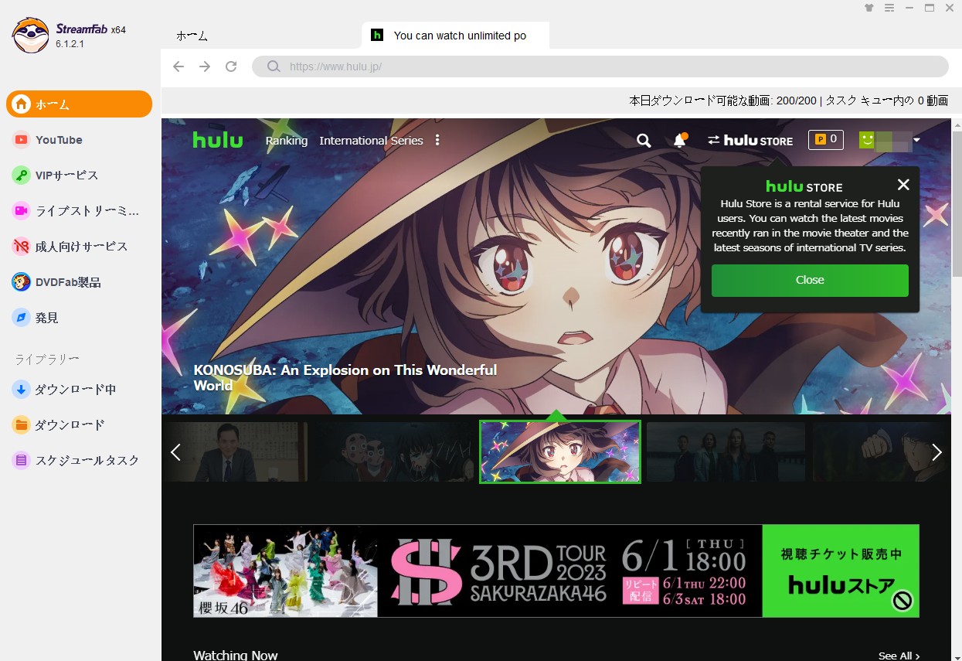Dismiss the Hulu Store popup with the X
This screenshot has width=962, height=661.
903,185
